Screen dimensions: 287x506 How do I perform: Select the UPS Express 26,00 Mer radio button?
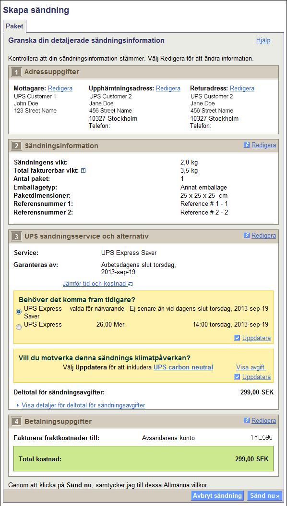[19, 327]
